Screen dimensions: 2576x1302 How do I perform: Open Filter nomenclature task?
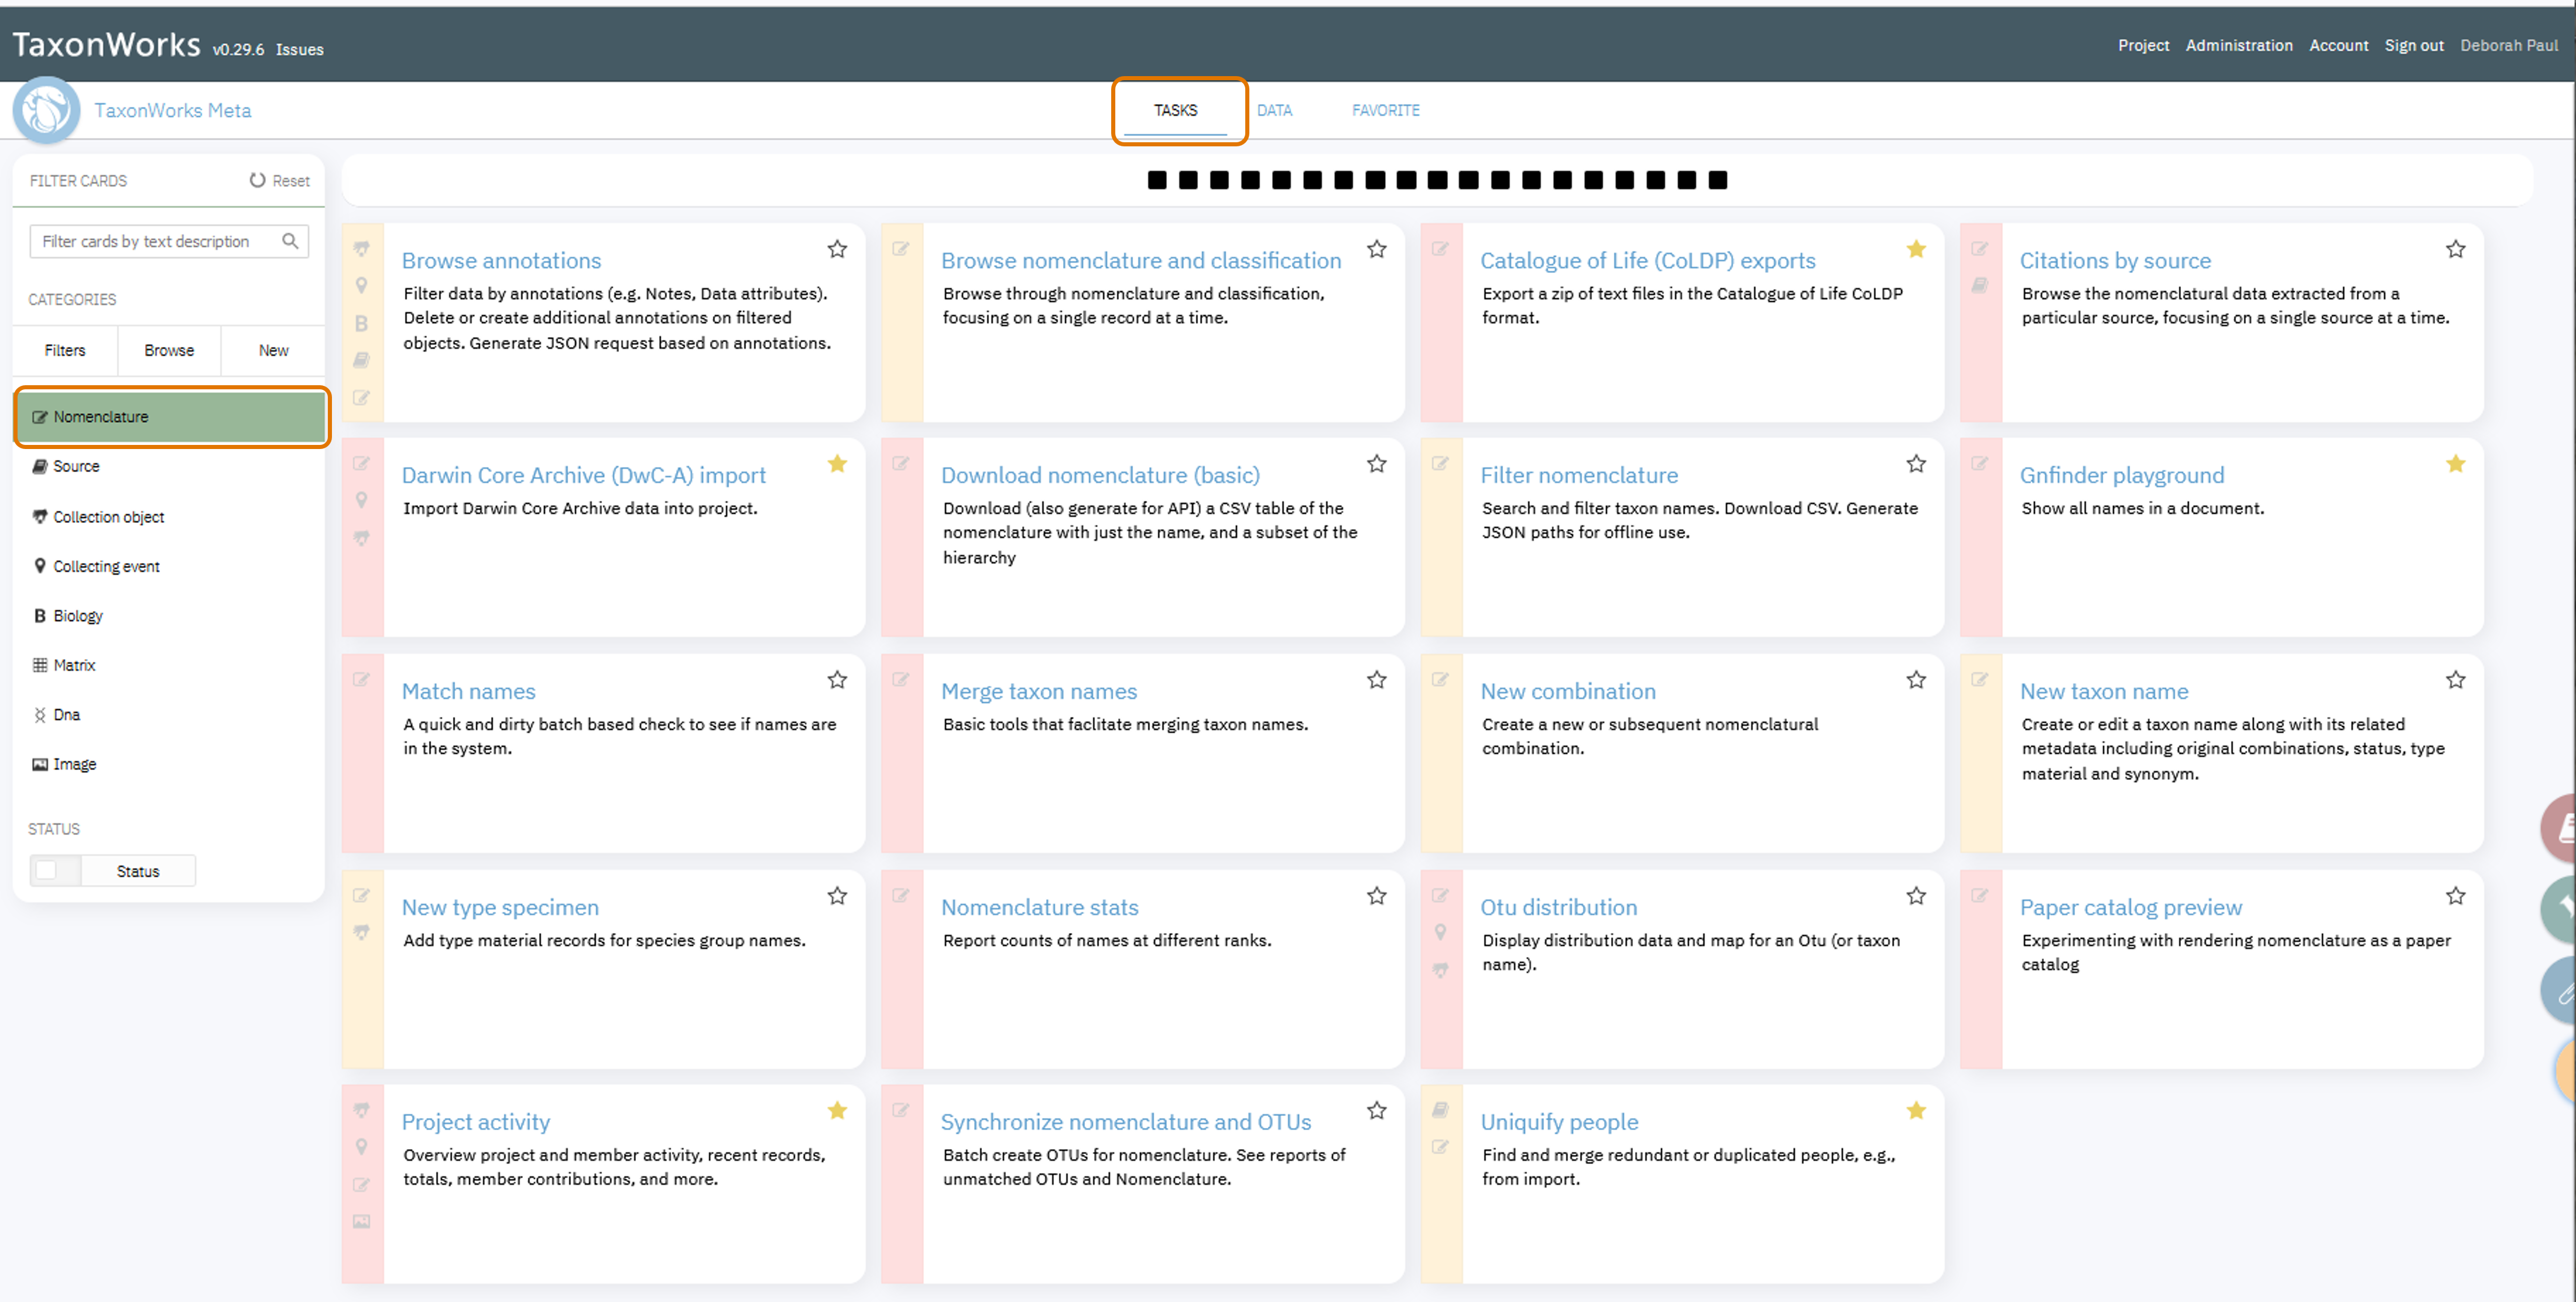[x=1578, y=475]
